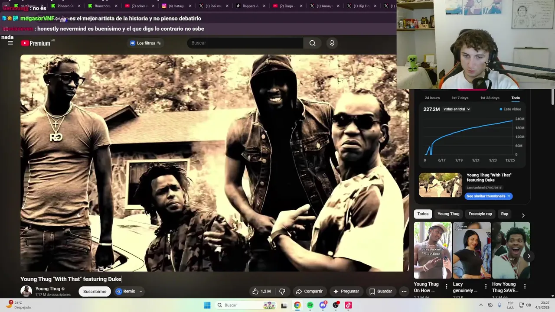Open How Young Thug SAVE short thumbnail

point(511,250)
